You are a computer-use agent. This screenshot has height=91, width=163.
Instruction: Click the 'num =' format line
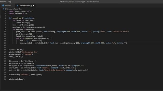click(31, 41)
